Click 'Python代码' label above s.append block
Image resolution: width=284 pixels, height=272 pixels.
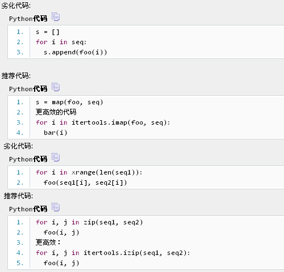point(28,19)
